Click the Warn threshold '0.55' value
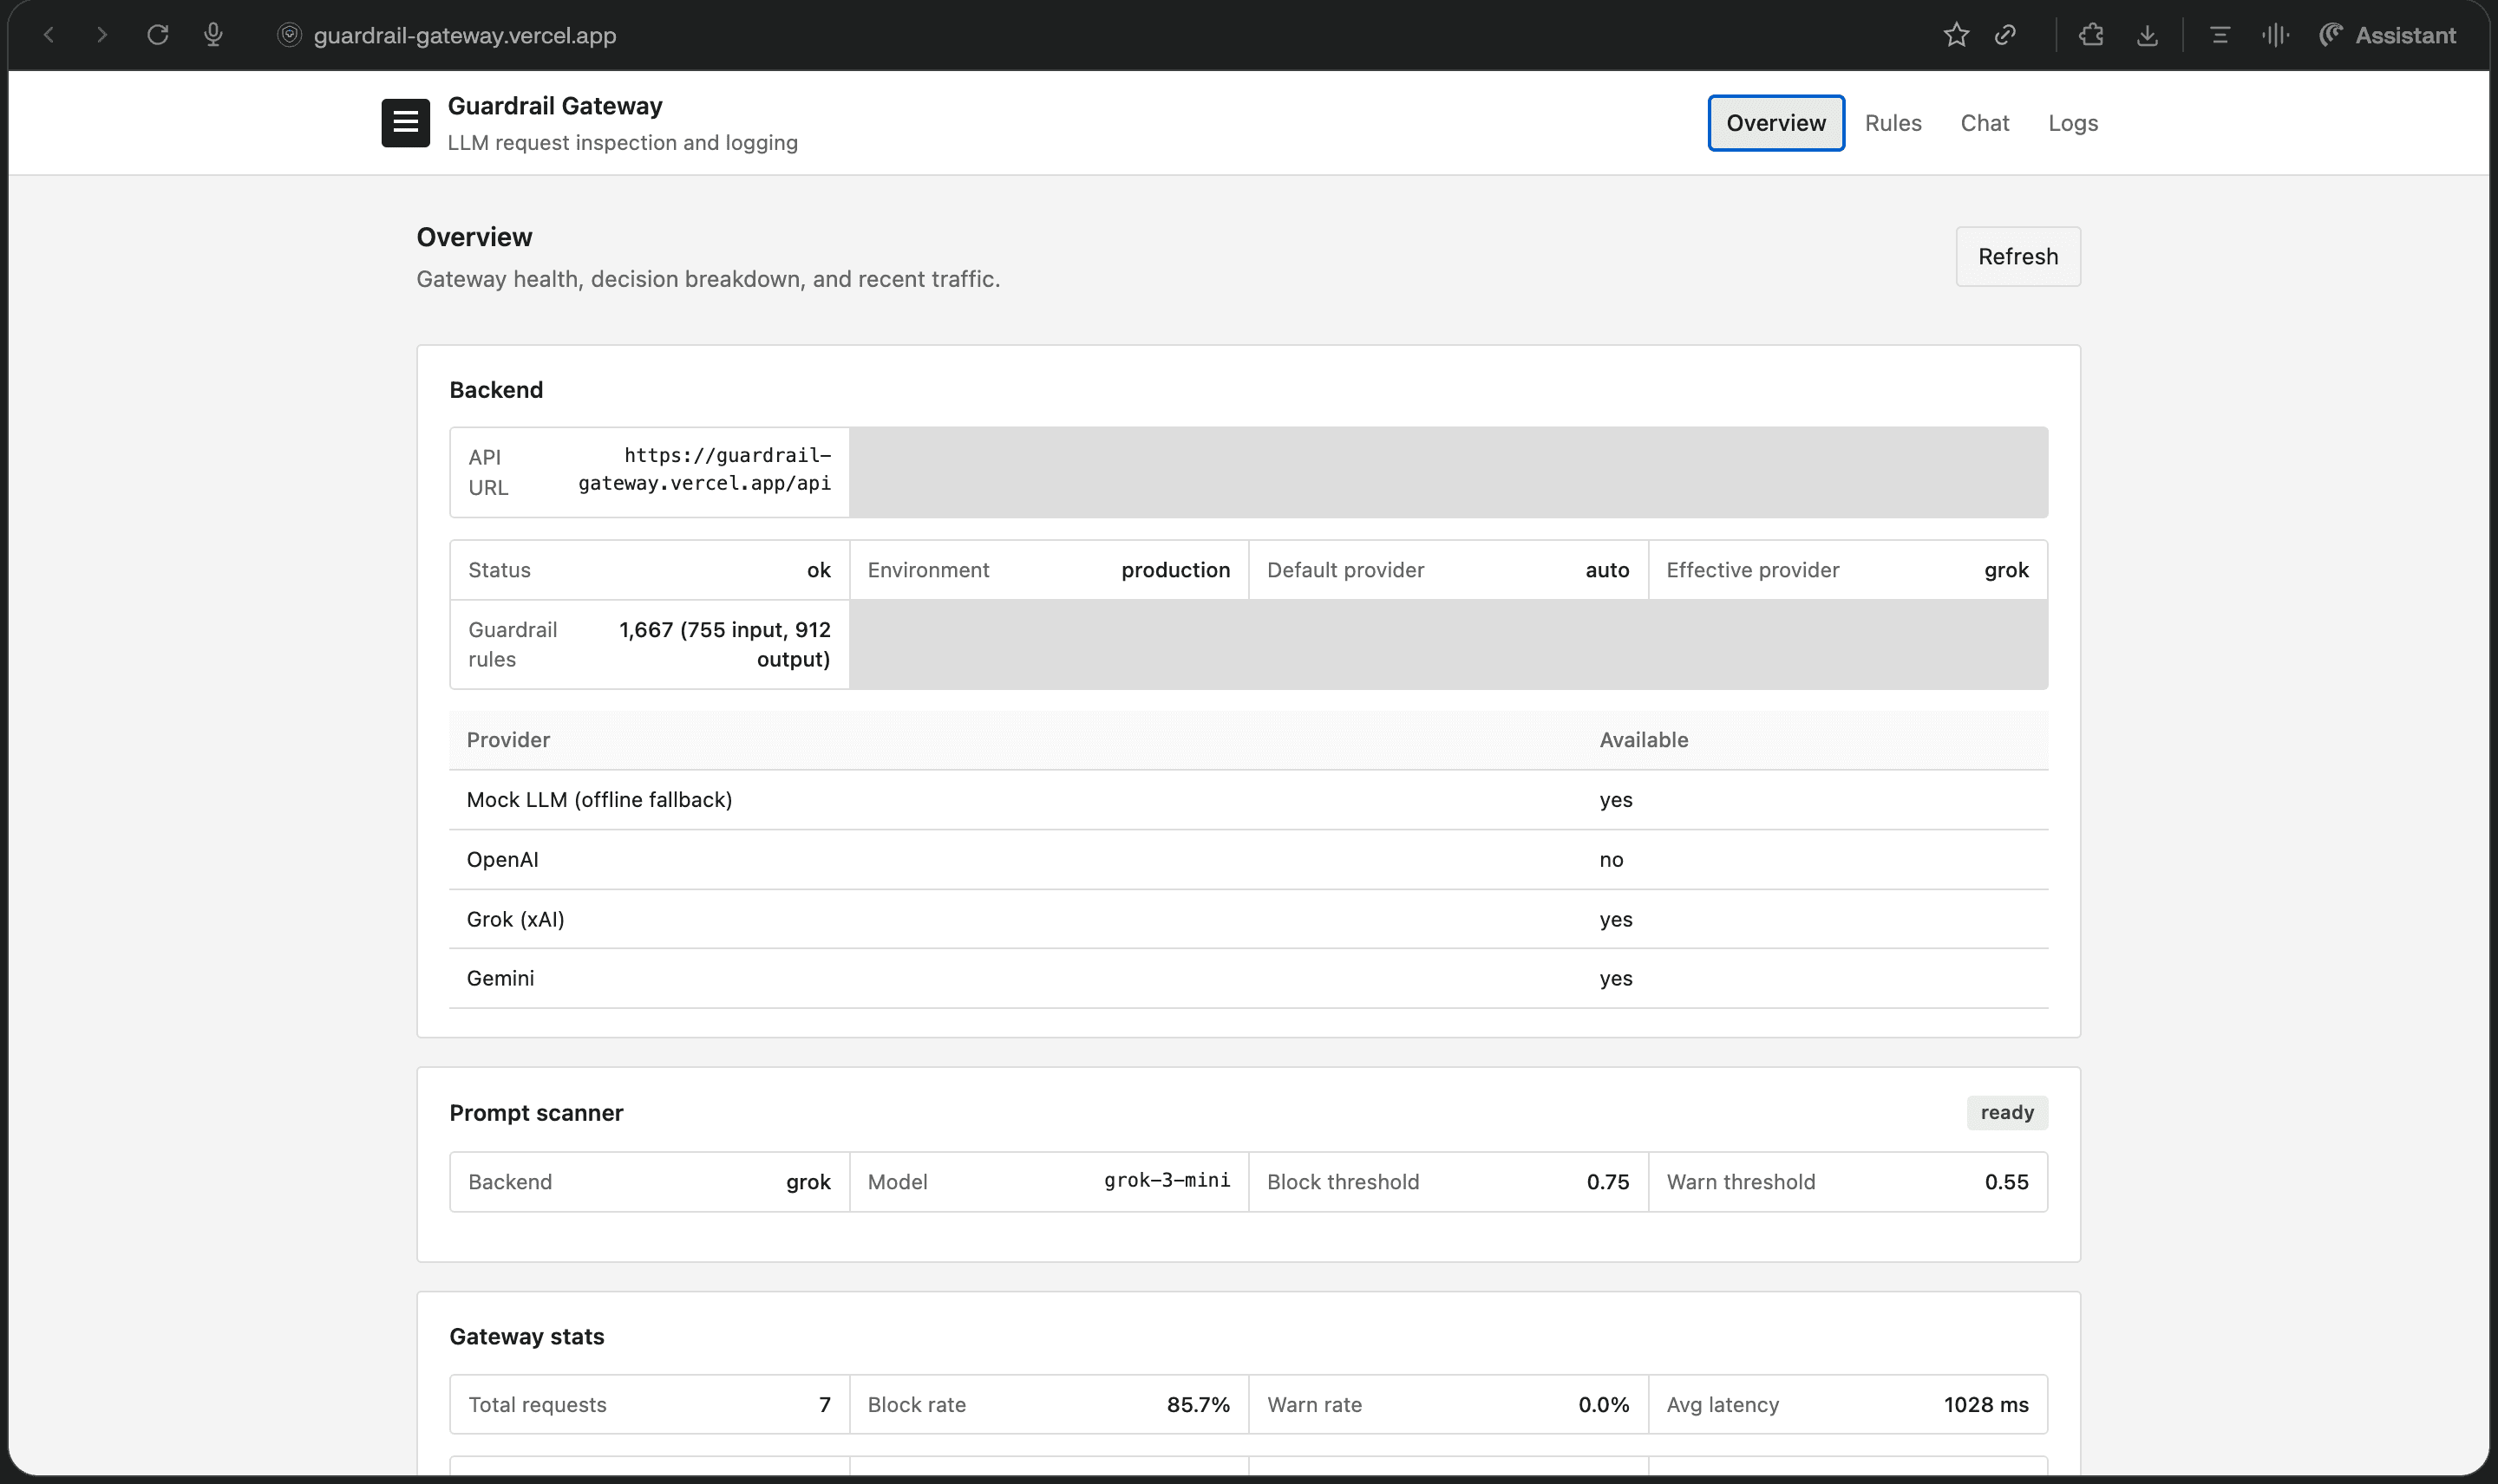Screen dimensions: 2498x1484 click(x=2007, y=1182)
